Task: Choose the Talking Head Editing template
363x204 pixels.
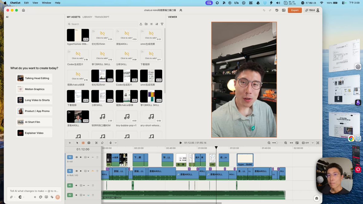Action: click(34, 78)
